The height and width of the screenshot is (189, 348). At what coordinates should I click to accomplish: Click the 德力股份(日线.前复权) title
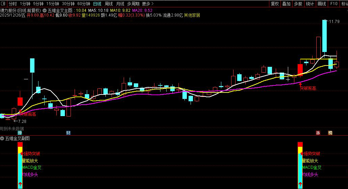click(x=20, y=10)
